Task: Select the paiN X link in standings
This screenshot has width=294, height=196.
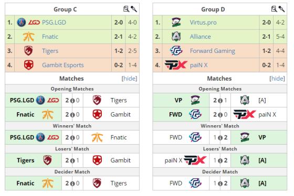Action: (199, 65)
